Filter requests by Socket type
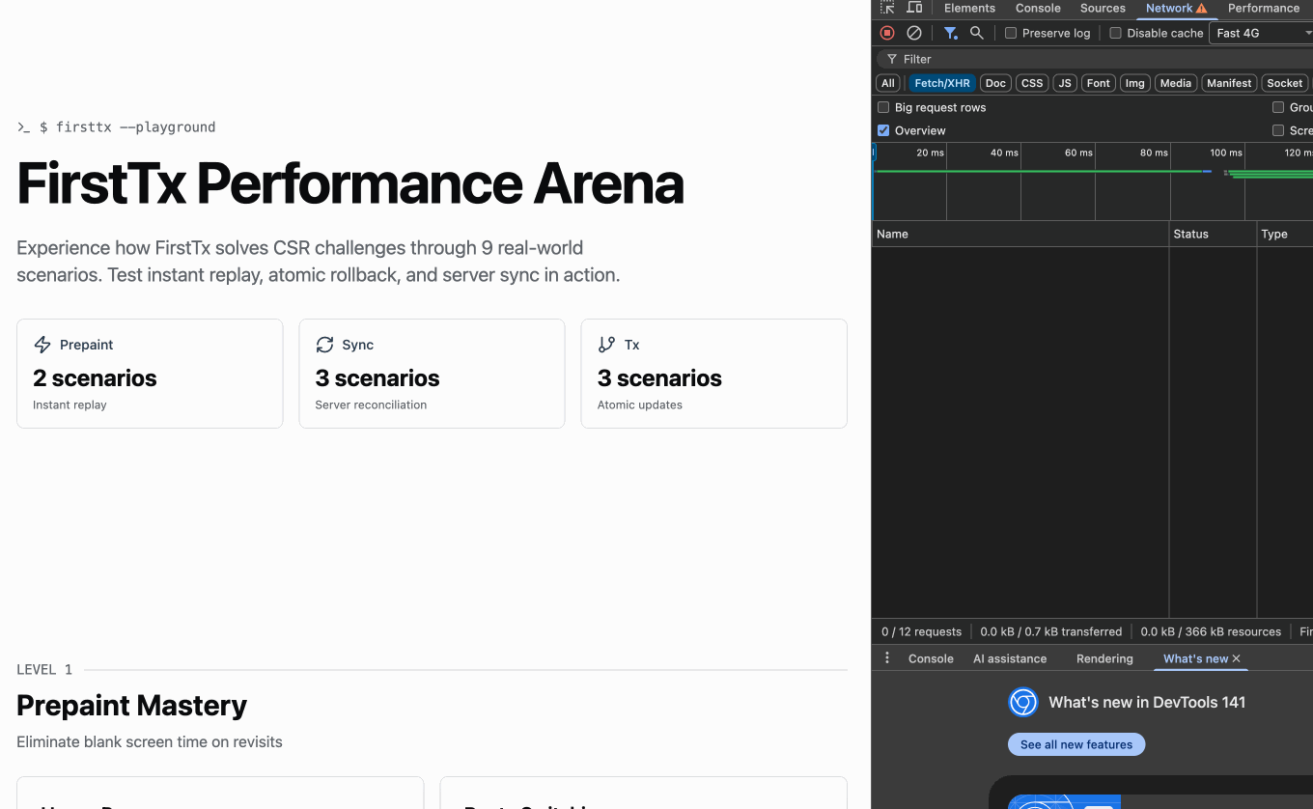Image resolution: width=1313 pixels, height=809 pixels. pyautogui.click(x=1284, y=83)
